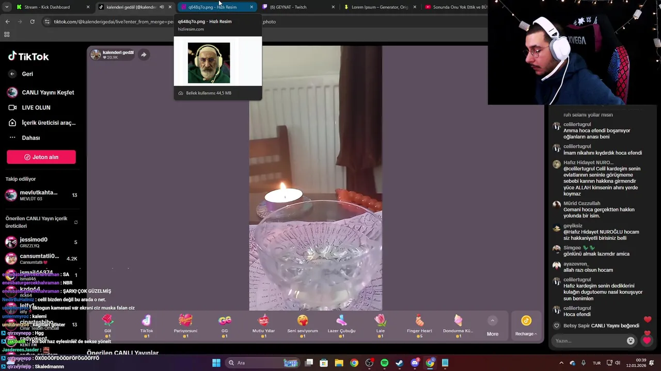This screenshot has width=661, height=371.
Task: Open Spotify from the taskbar
Action: pos(384,363)
